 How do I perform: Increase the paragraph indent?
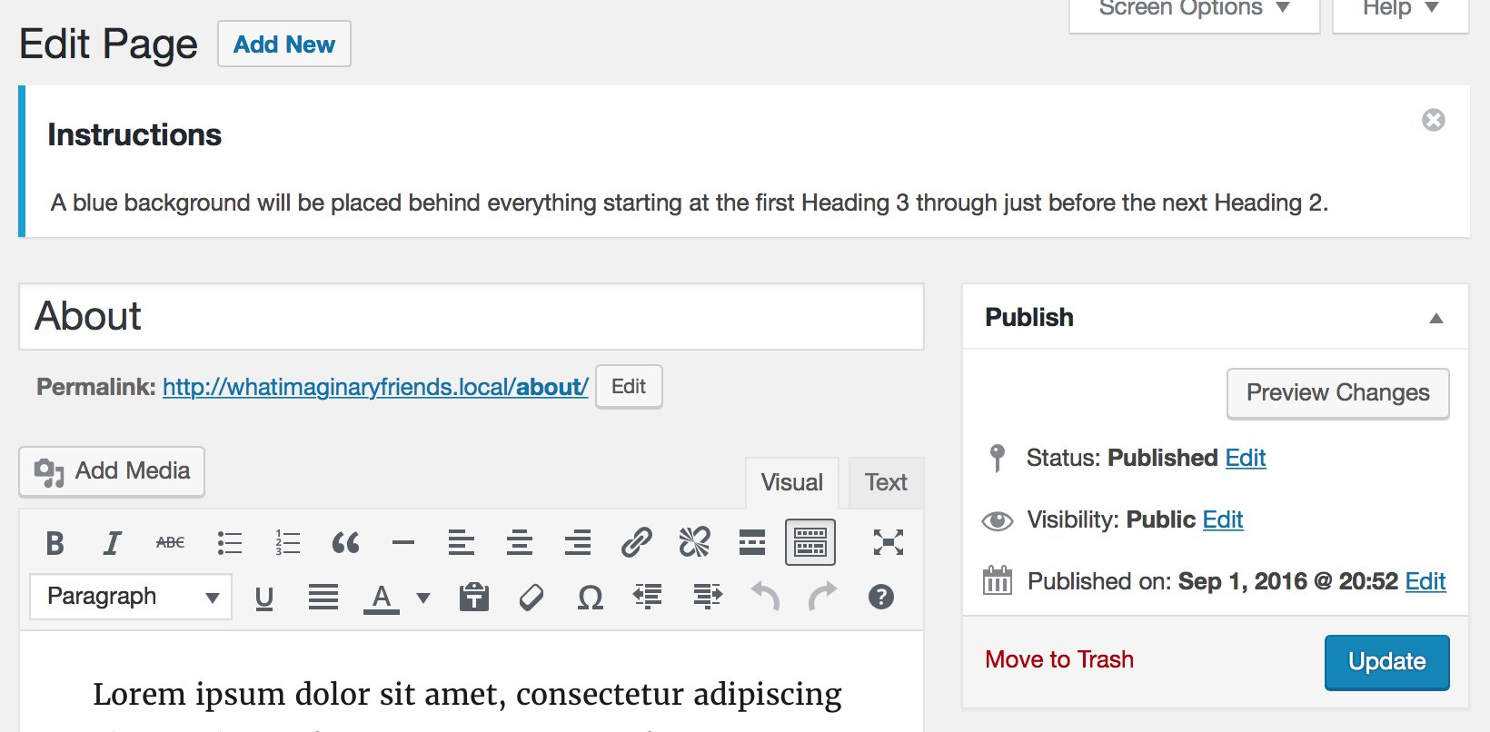(x=707, y=597)
